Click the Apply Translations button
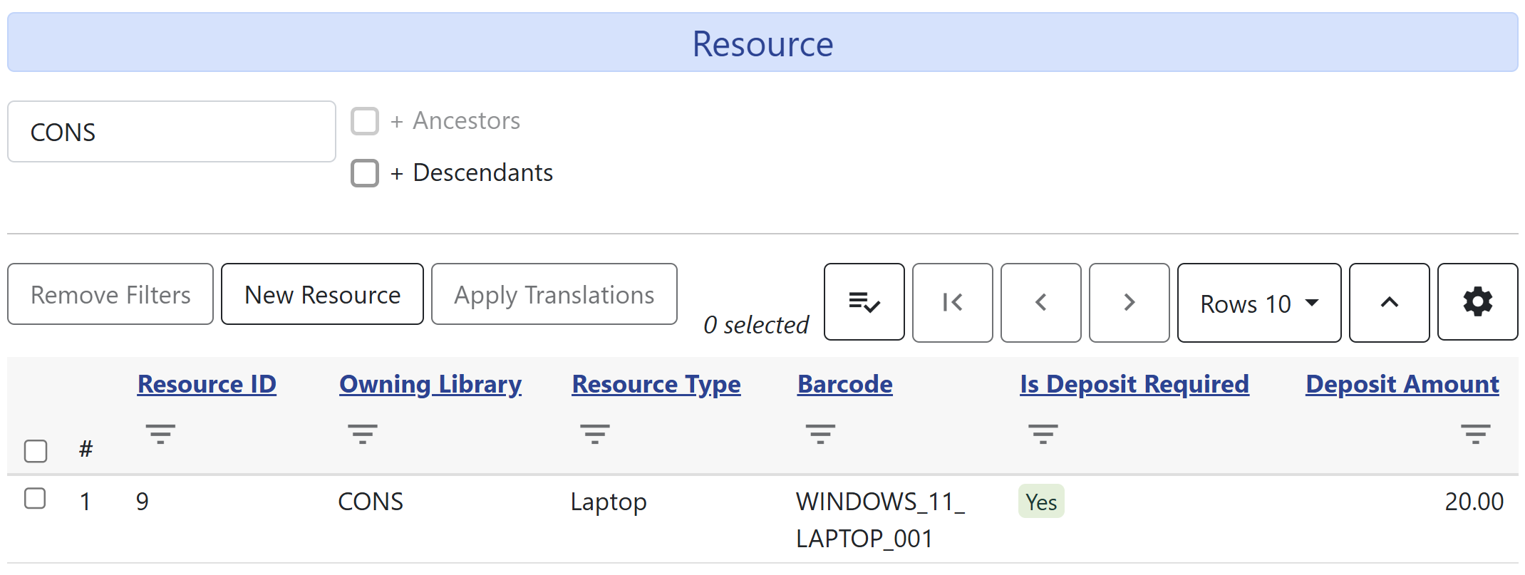The image size is (1525, 575). (x=554, y=294)
